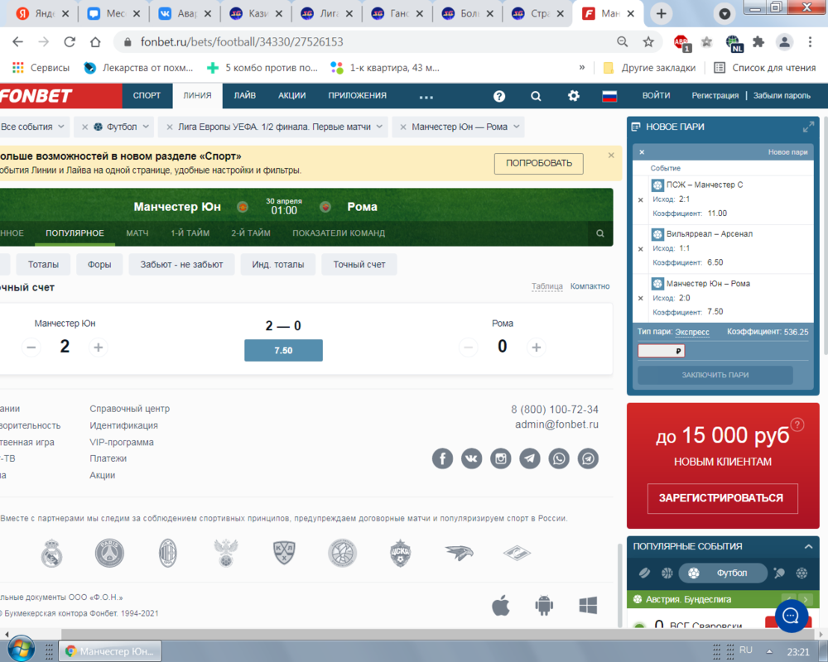Image resolution: width=828 pixels, height=662 pixels.
Task: Open the Футбол filter dropdown arrow
Action: point(146,127)
